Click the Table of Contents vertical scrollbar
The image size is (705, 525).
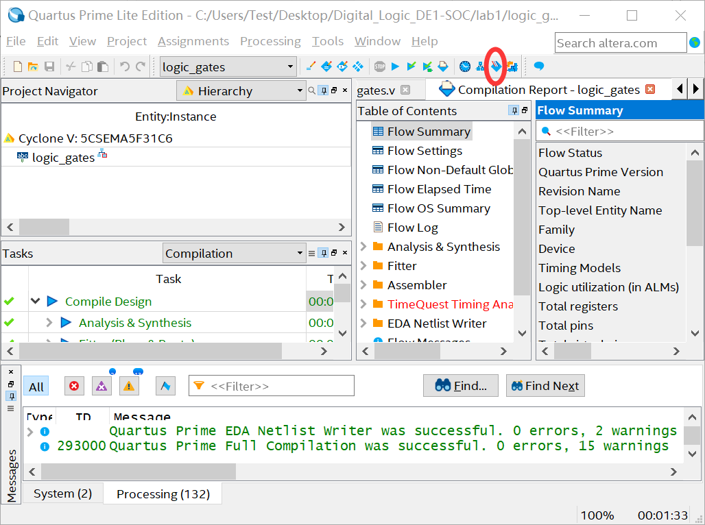[x=522, y=217]
